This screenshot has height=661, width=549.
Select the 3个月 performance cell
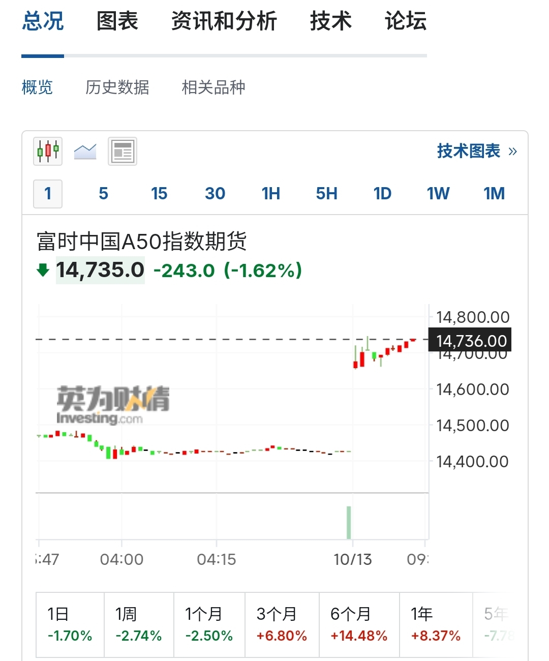coord(282,625)
